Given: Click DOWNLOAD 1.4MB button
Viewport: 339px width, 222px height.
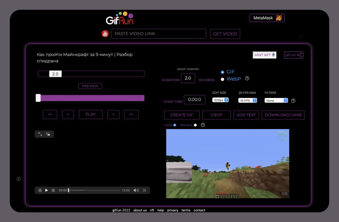Looking at the screenshot, I should tap(283, 115).
